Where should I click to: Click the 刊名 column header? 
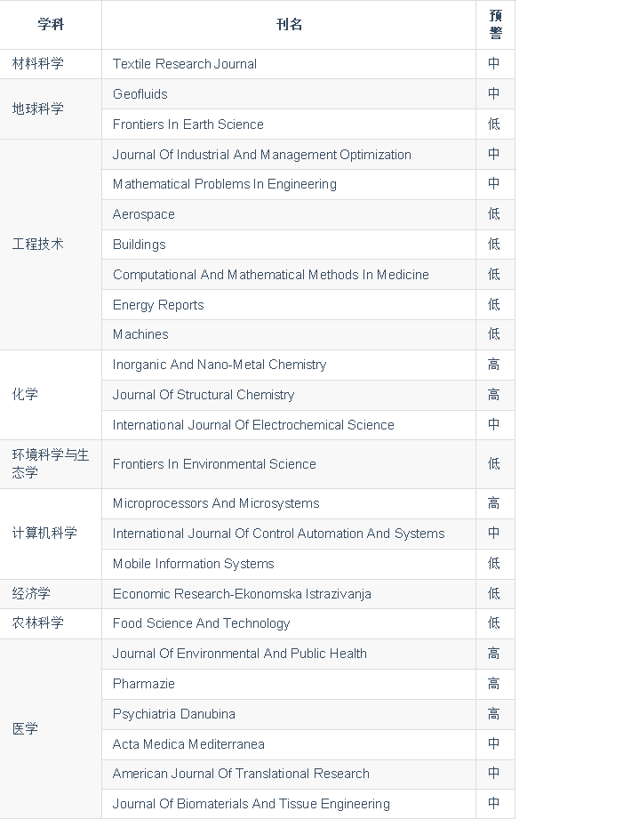coord(289,25)
